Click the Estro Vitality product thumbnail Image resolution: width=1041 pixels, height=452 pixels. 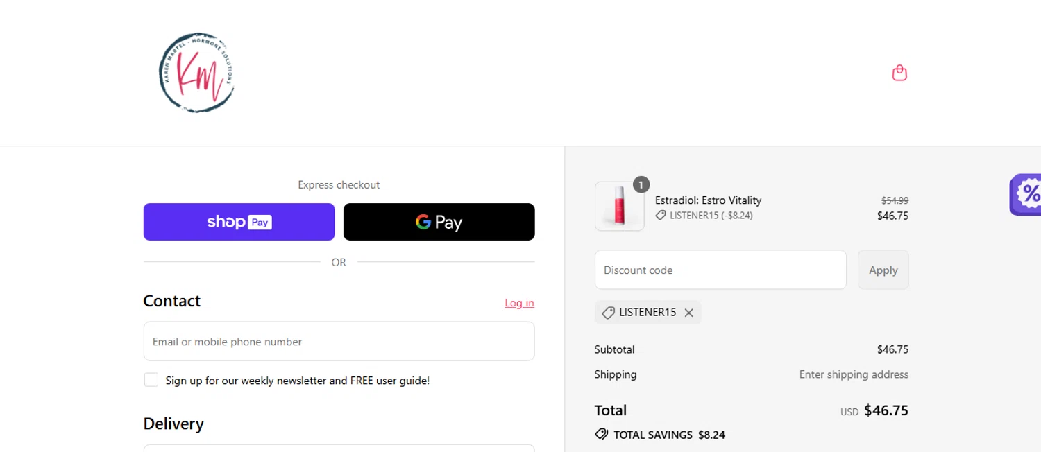[619, 207]
